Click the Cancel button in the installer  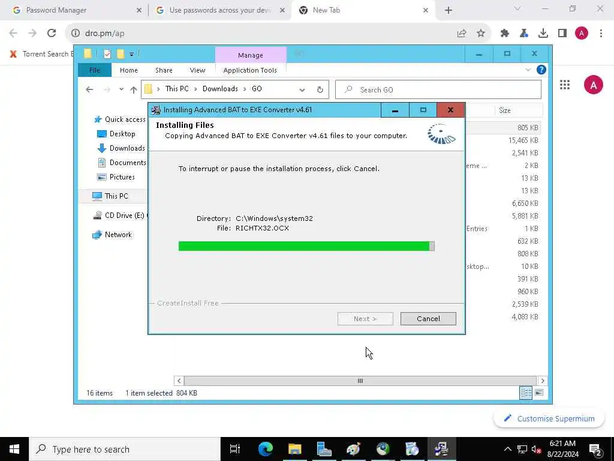tap(428, 319)
